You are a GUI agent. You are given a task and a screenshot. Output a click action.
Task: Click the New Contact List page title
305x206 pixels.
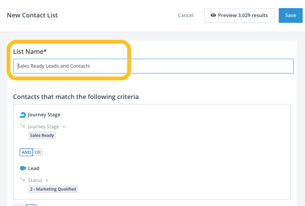tap(32, 15)
